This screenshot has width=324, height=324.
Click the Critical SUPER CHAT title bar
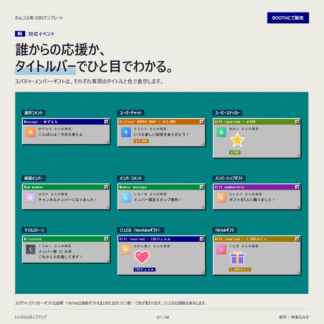(x=161, y=122)
